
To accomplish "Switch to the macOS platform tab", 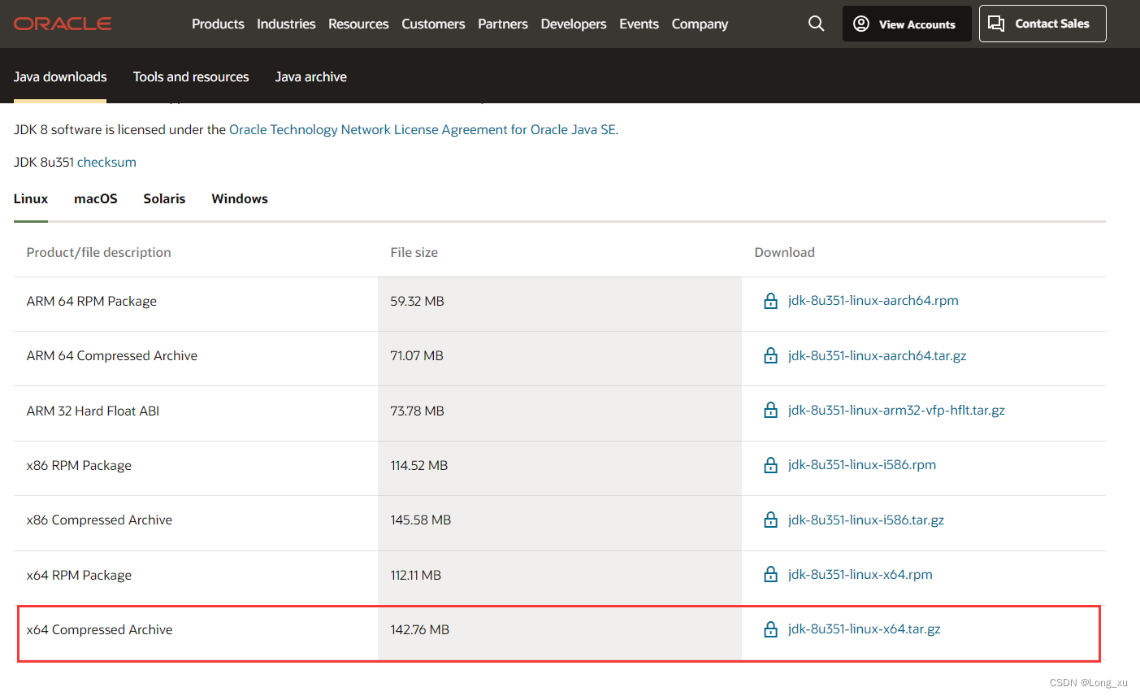I will (96, 198).
